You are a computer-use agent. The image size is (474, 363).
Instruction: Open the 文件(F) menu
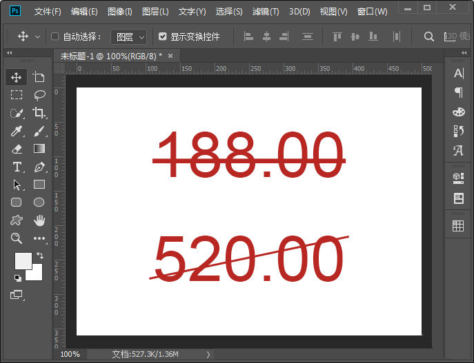click(x=48, y=12)
